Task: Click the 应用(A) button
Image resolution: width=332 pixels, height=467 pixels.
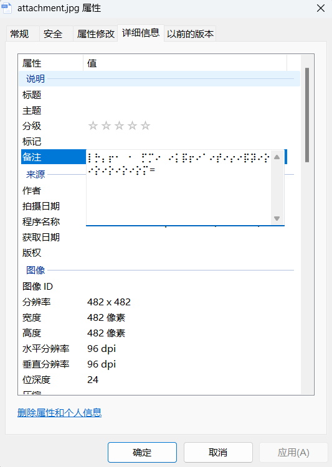Action: [x=293, y=452]
